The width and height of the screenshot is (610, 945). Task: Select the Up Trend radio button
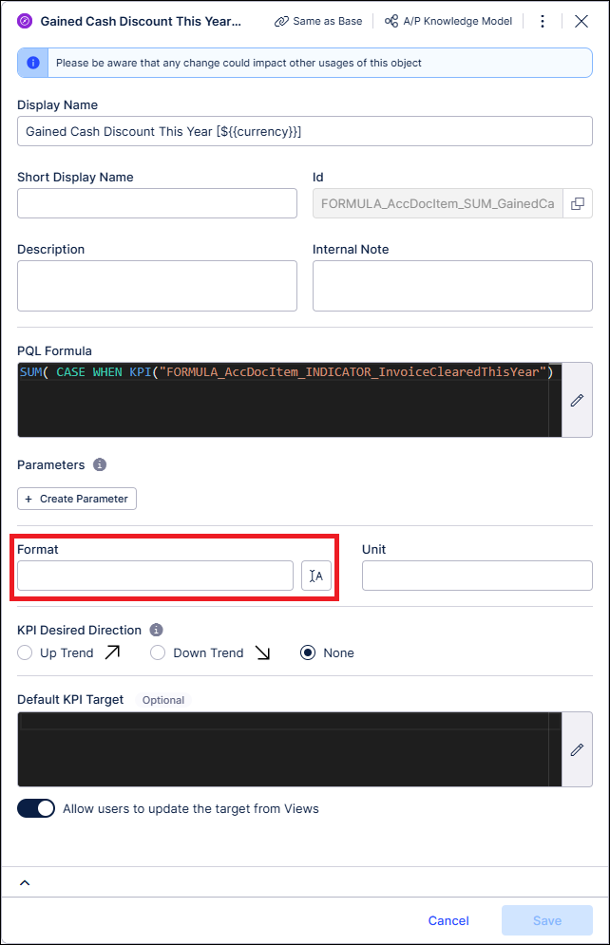click(25, 652)
